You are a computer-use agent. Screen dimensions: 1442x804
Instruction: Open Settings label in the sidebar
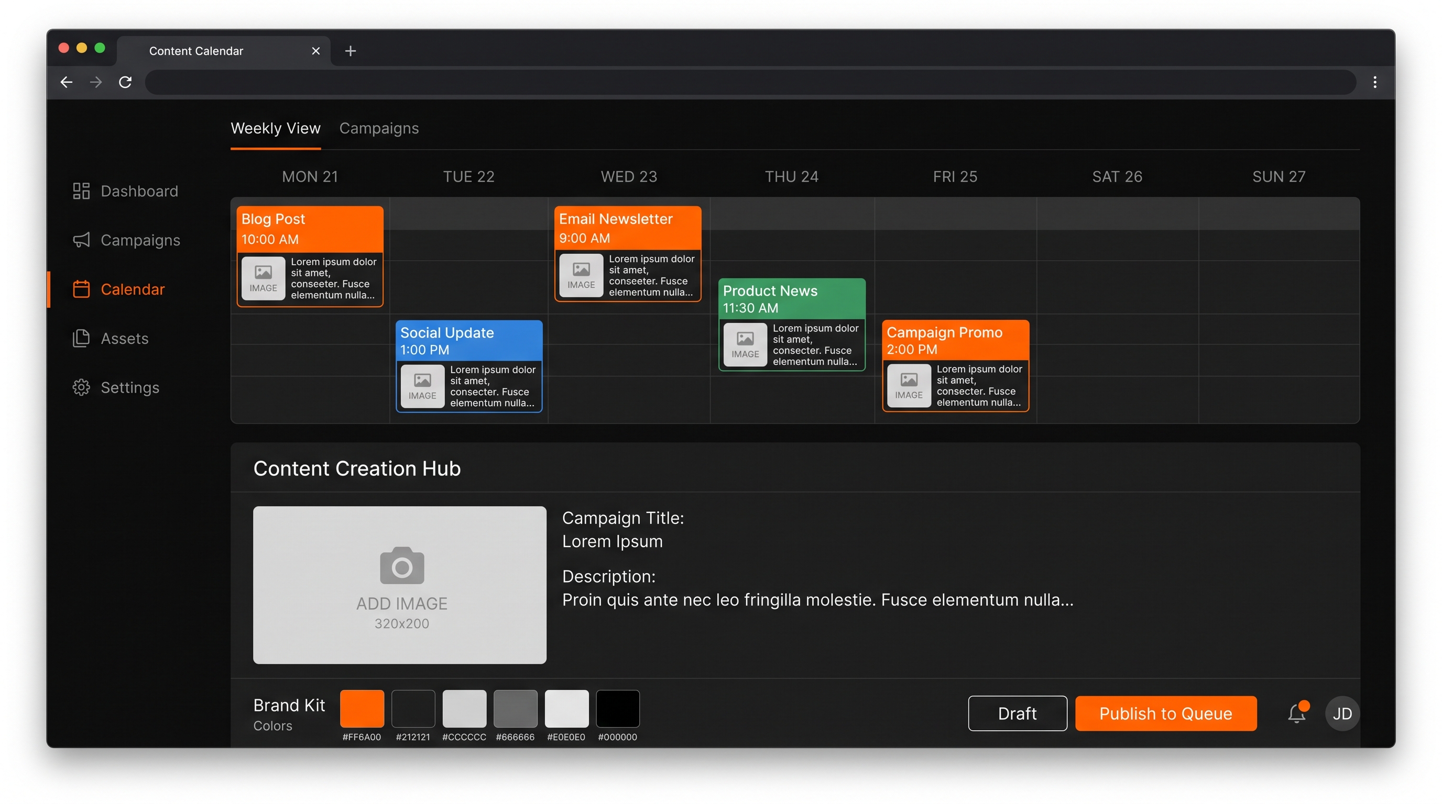130,387
